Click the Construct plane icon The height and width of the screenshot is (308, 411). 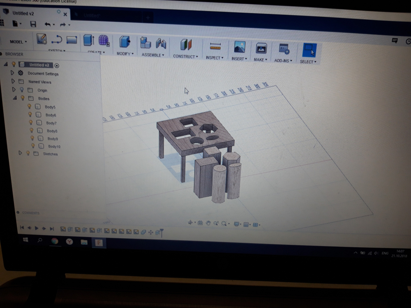click(186, 44)
